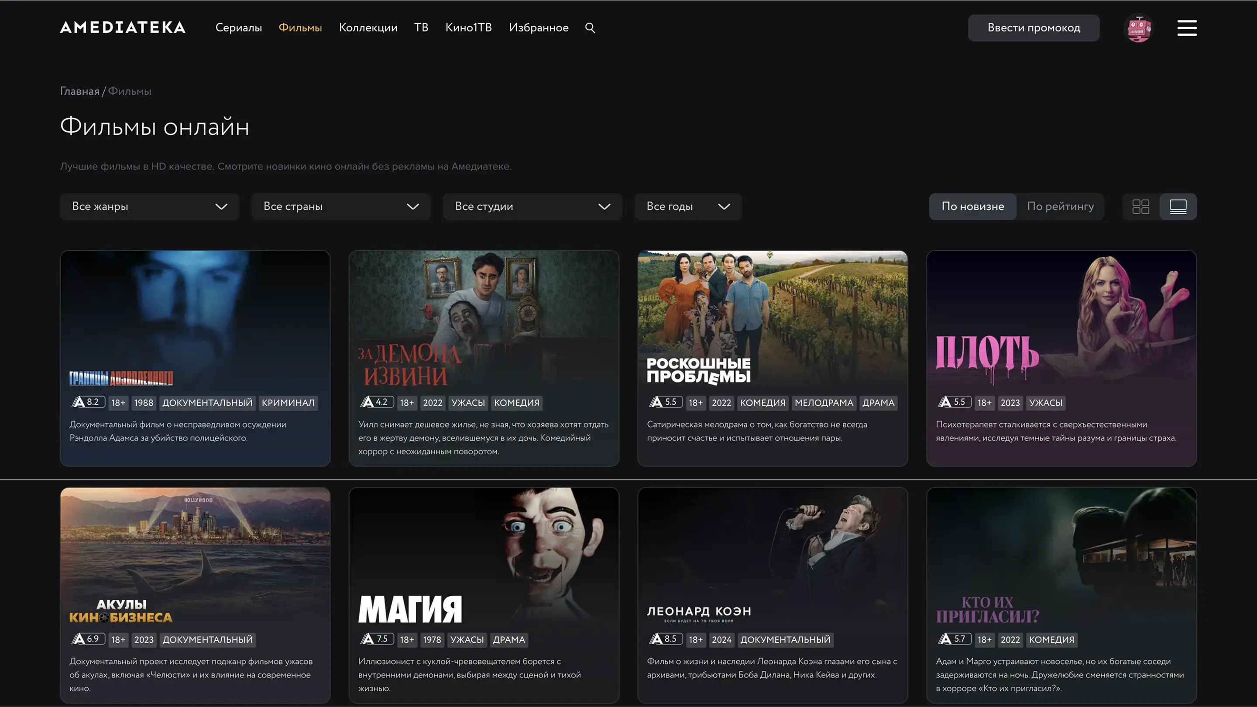The image size is (1257, 707).
Task: Go to the Сериалы section
Action: click(239, 28)
